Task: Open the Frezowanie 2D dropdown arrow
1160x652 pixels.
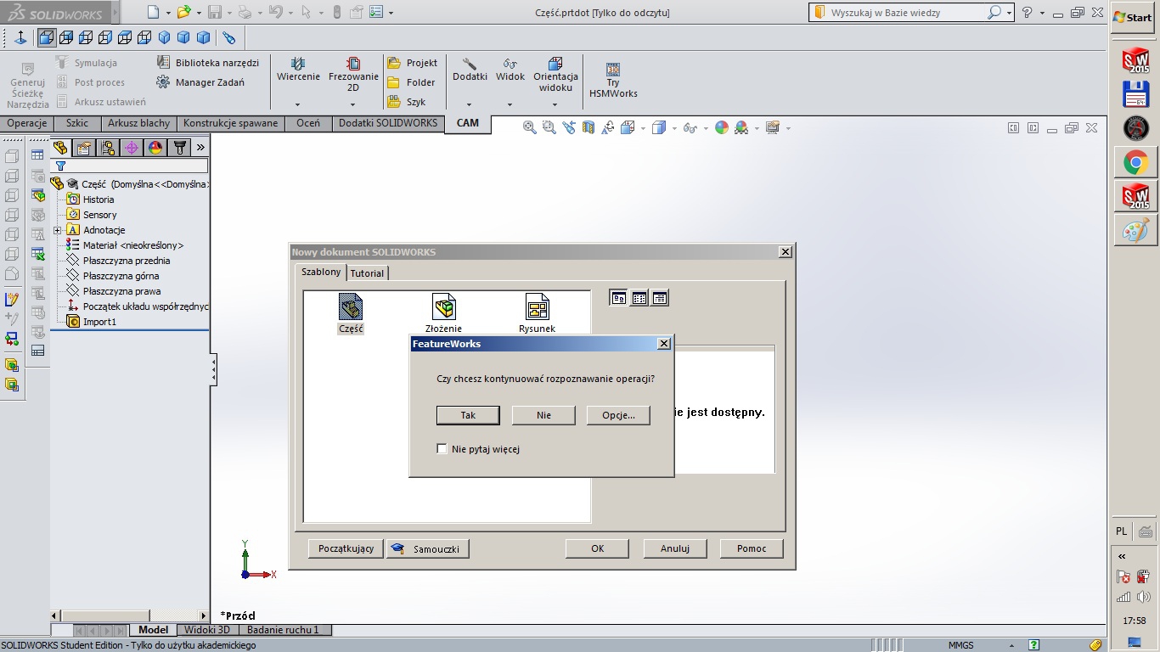Action: pyautogui.click(x=353, y=104)
